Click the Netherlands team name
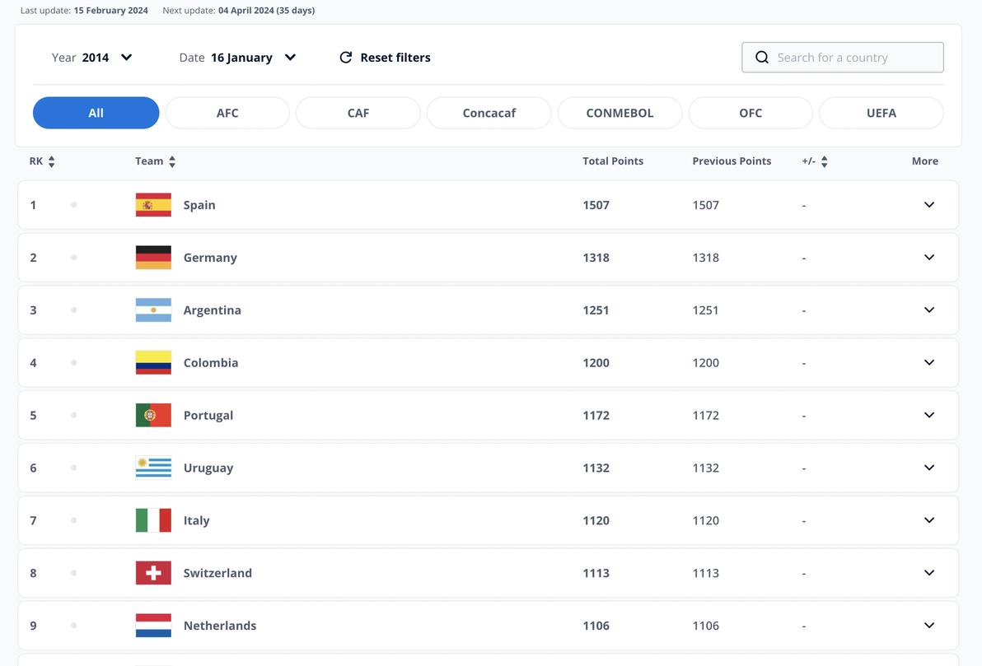982x666 pixels. [220, 626]
